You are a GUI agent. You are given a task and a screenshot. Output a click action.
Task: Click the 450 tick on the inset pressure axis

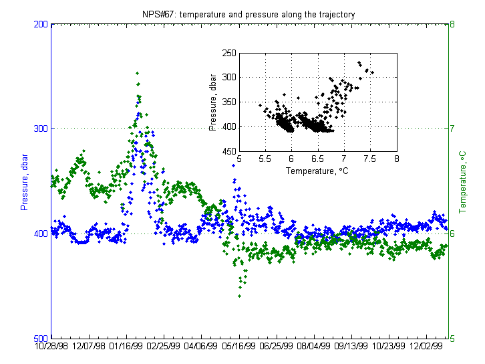tap(229, 151)
